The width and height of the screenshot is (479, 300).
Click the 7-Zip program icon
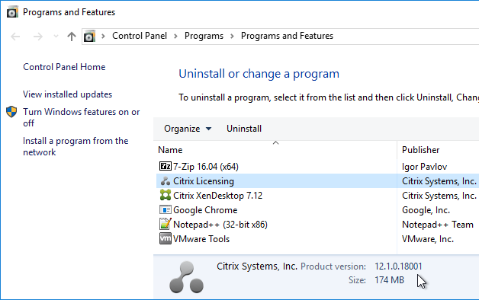click(166, 166)
